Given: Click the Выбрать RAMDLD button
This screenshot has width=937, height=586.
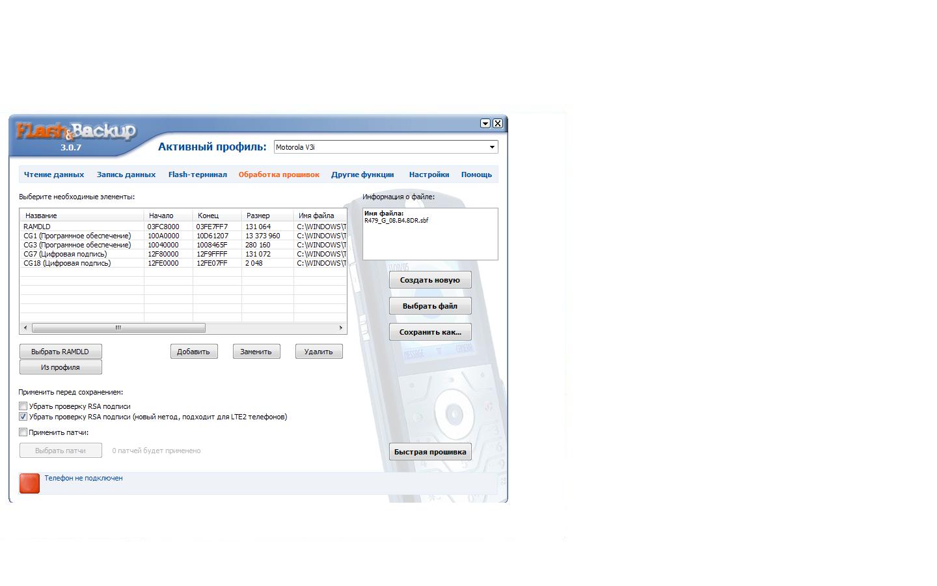Looking at the screenshot, I should [61, 352].
